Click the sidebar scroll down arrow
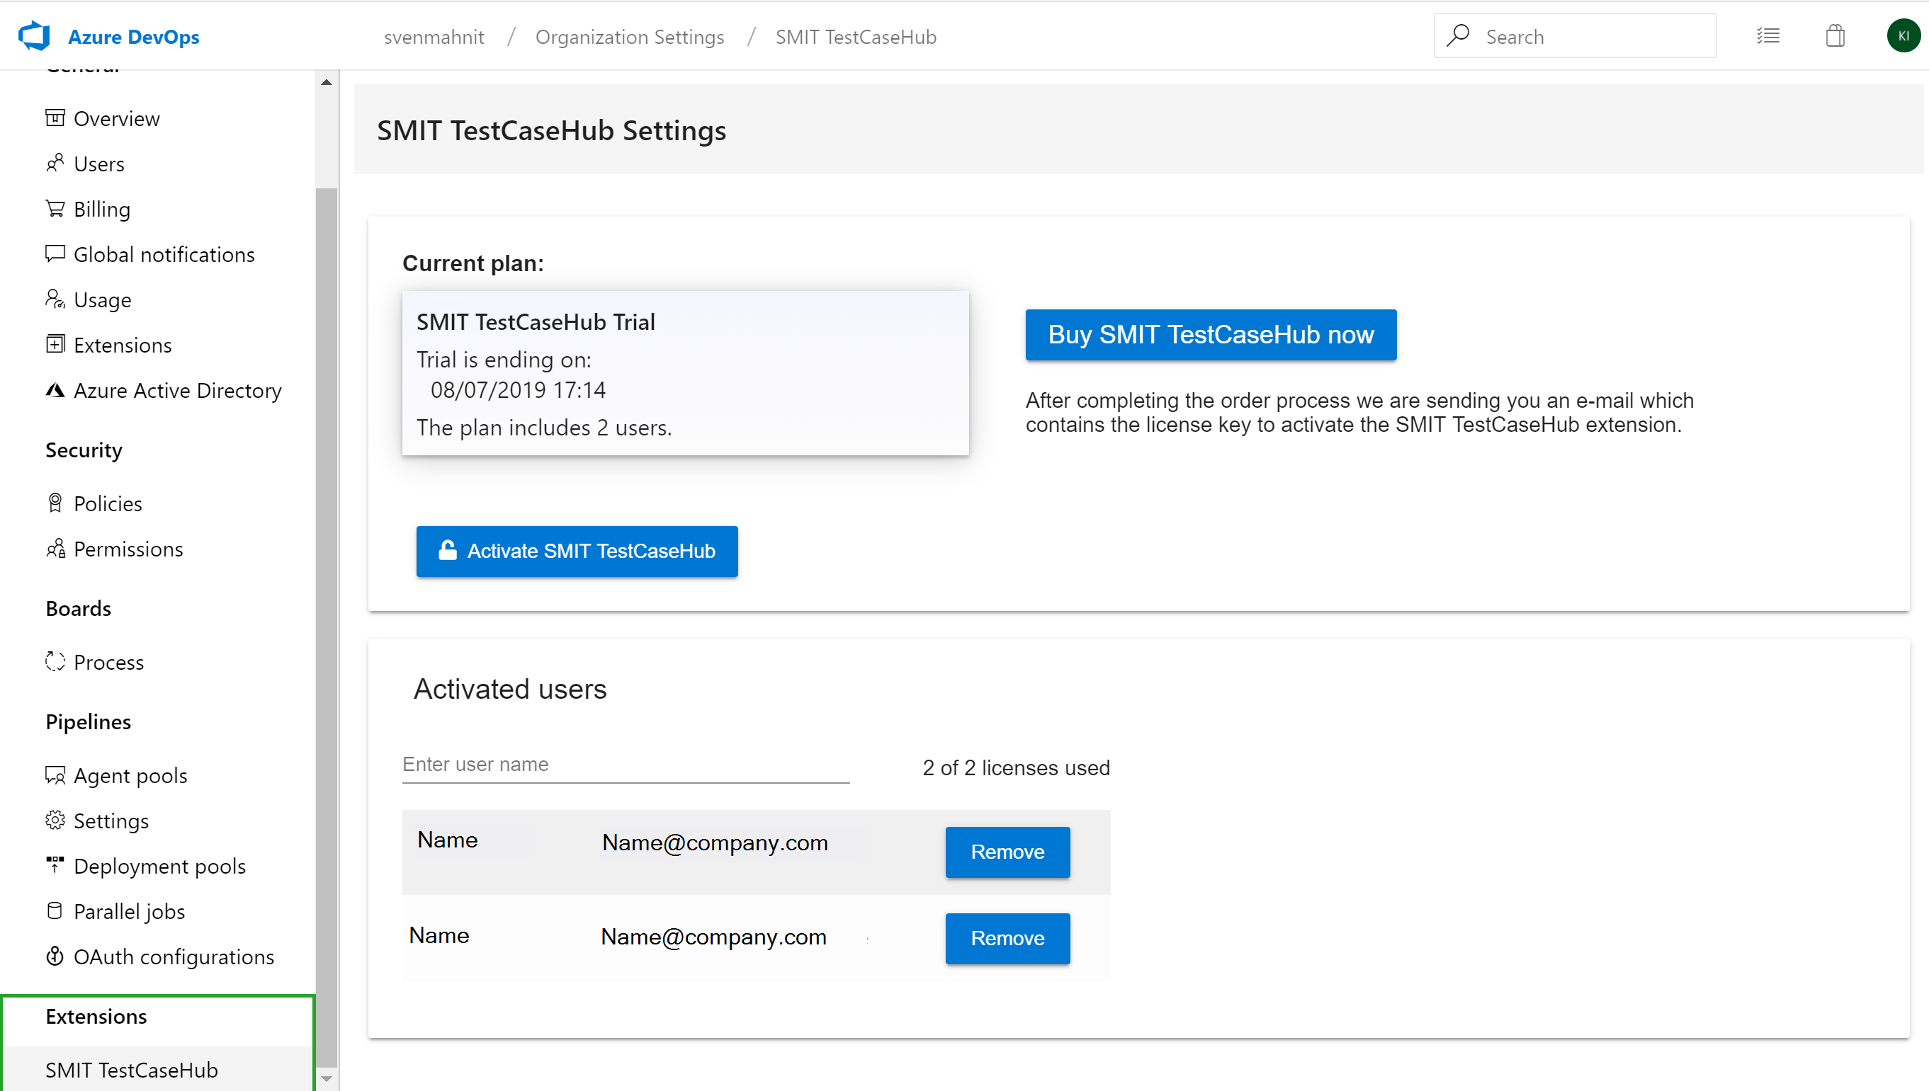The image size is (1929, 1091). click(326, 1078)
